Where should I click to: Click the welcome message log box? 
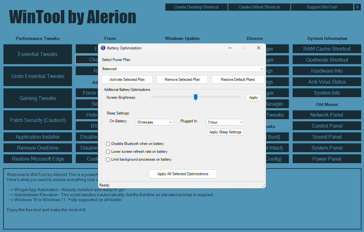coord(182,199)
